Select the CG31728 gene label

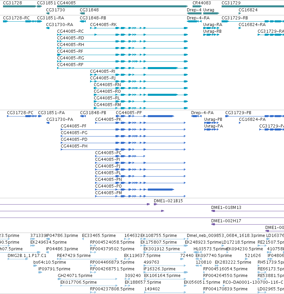[12, 3]
